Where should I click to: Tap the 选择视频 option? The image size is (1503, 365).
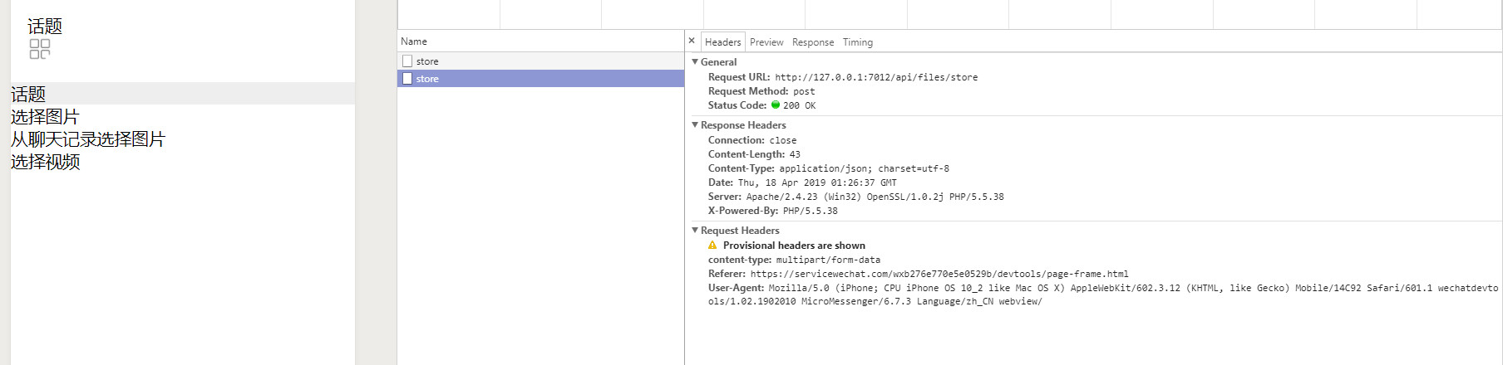[45, 162]
